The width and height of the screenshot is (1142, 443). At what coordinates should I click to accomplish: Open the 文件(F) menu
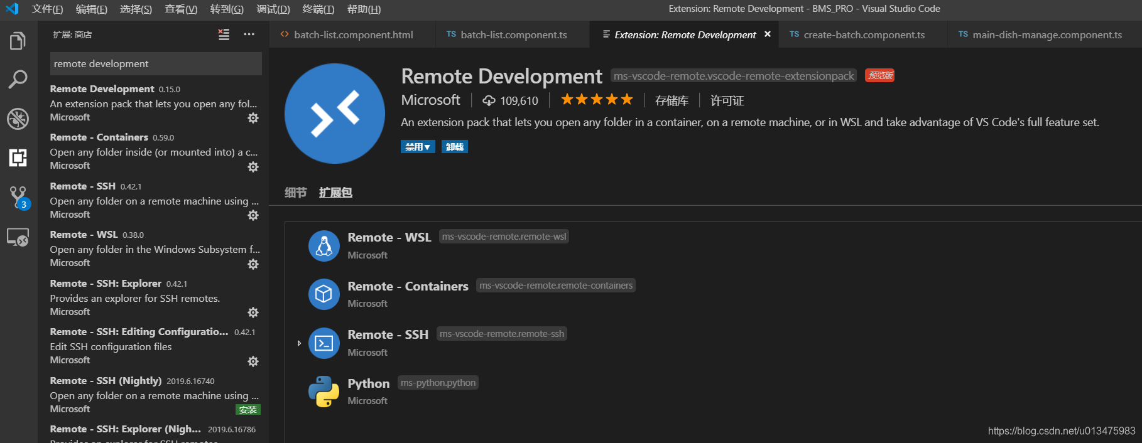[x=47, y=9]
